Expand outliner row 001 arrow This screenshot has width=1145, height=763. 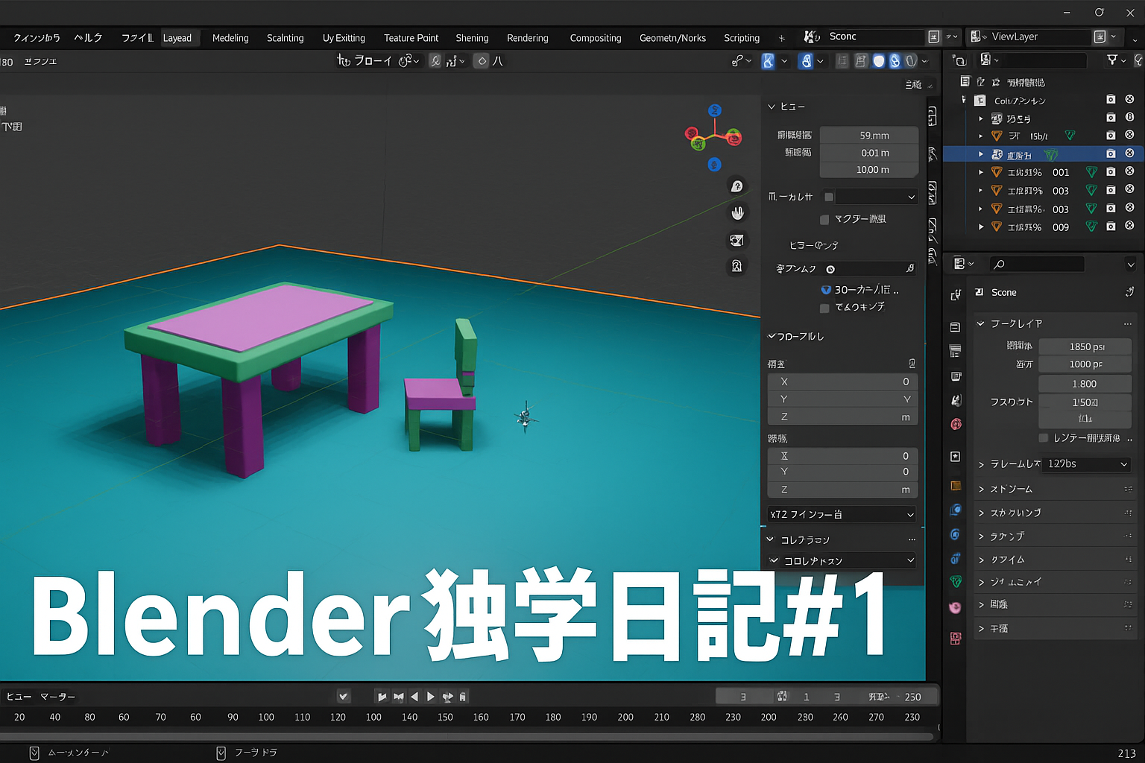pyautogui.click(x=981, y=172)
